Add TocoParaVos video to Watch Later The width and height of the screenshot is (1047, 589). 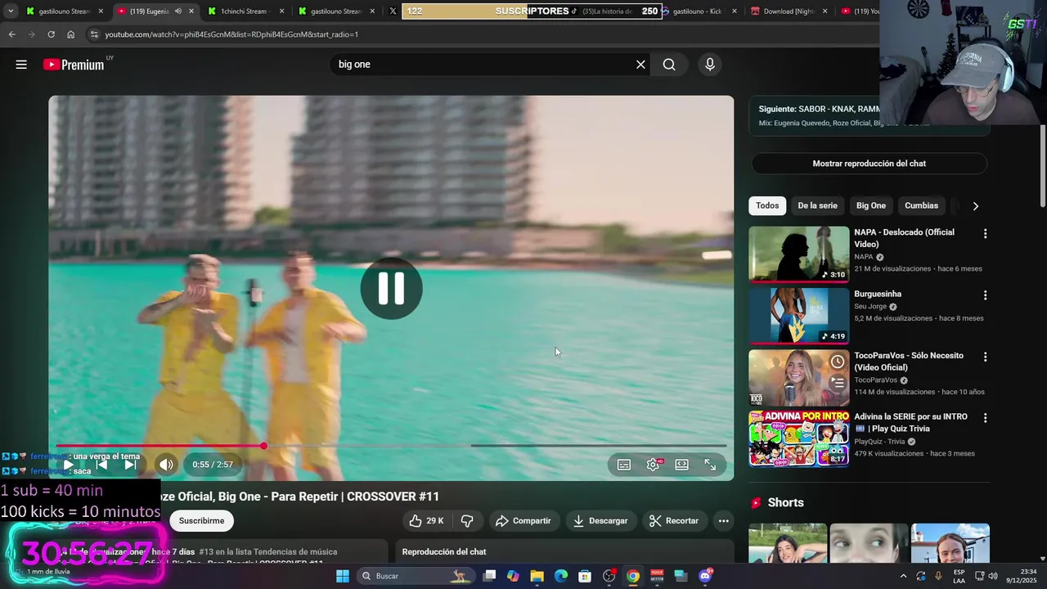click(838, 362)
